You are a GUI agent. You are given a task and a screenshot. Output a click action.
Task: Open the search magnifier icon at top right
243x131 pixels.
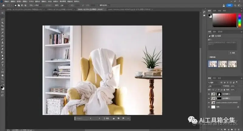point(235,5)
